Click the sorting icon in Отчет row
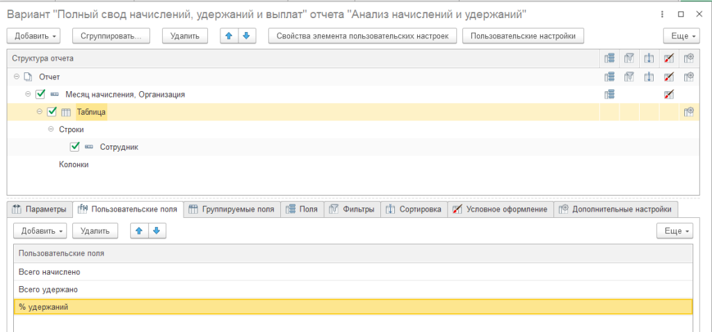This screenshot has width=712, height=332. 649,77
